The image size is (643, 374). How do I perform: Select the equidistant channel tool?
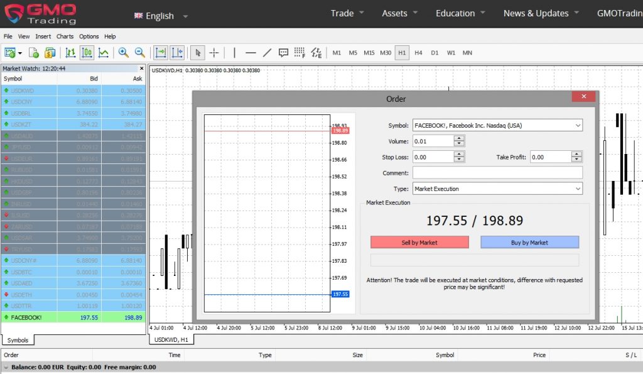(x=316, y=53)
